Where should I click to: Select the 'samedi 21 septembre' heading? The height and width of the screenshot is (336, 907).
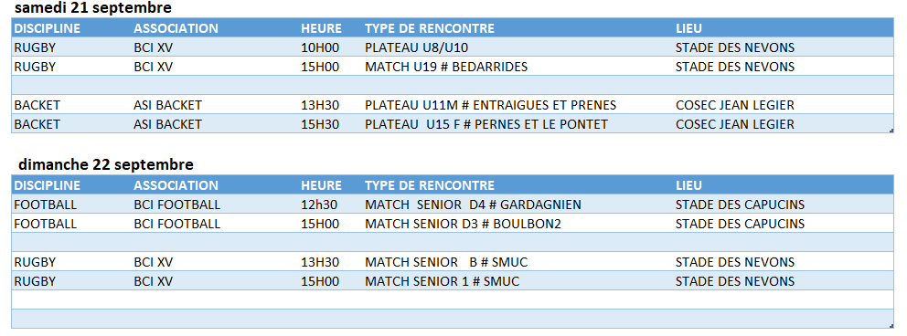pos(93,8)
